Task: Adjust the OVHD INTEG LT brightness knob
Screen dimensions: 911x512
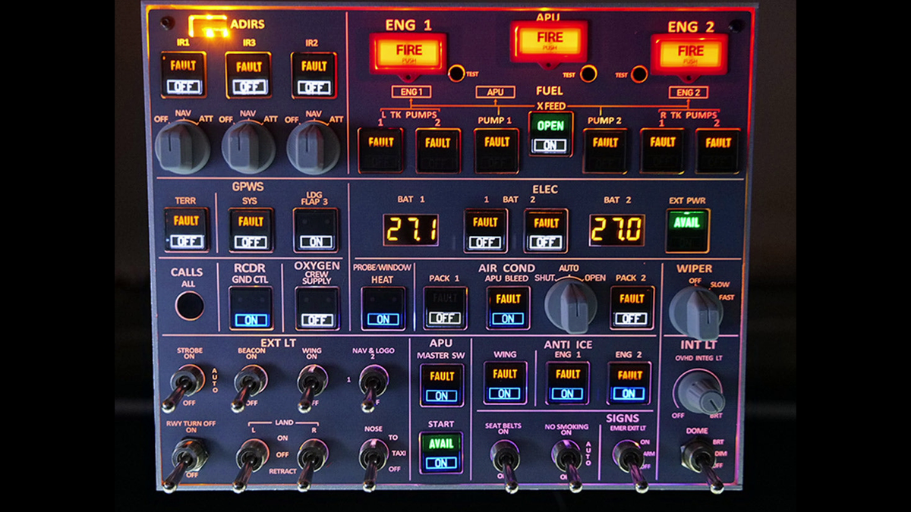Action: pos(698,391)
